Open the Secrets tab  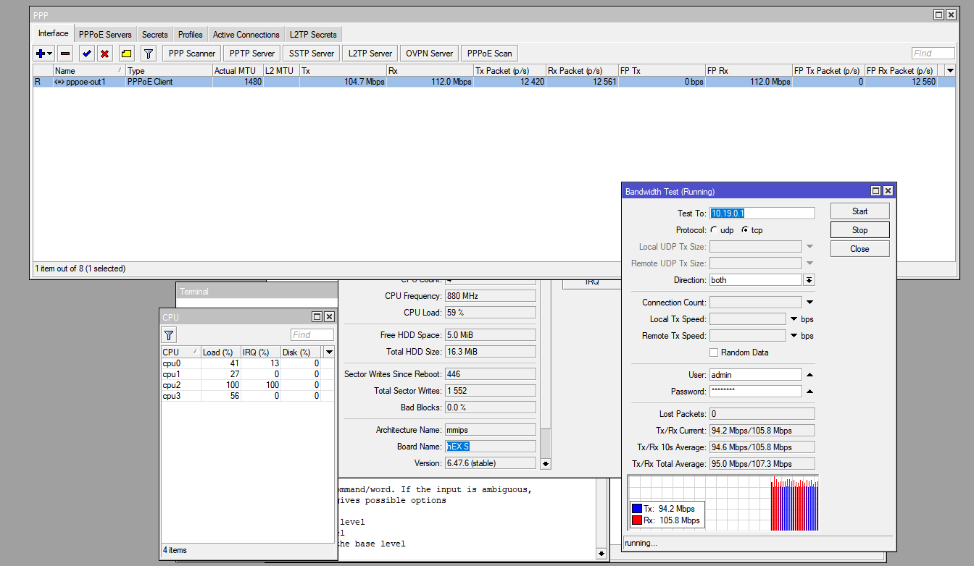tap(155, 35)
